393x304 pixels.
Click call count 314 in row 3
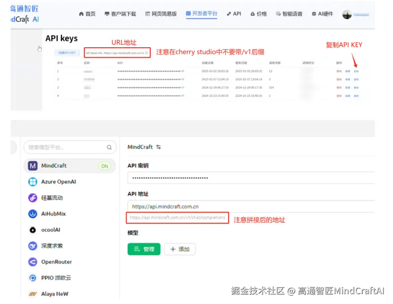coord(271,87)
